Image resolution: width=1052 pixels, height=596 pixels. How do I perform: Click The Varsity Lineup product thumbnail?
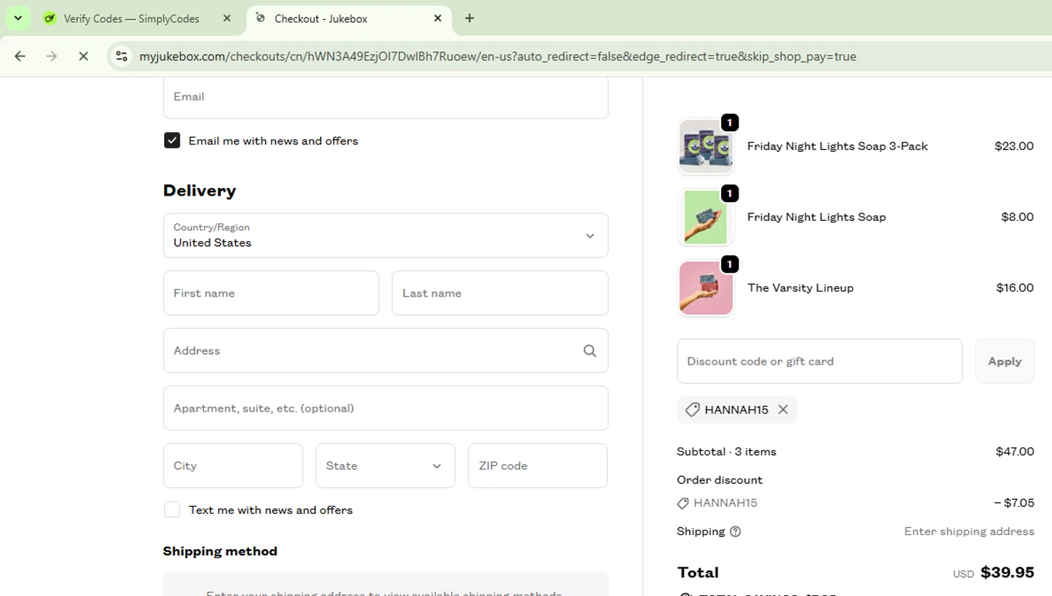click(706, 288)
